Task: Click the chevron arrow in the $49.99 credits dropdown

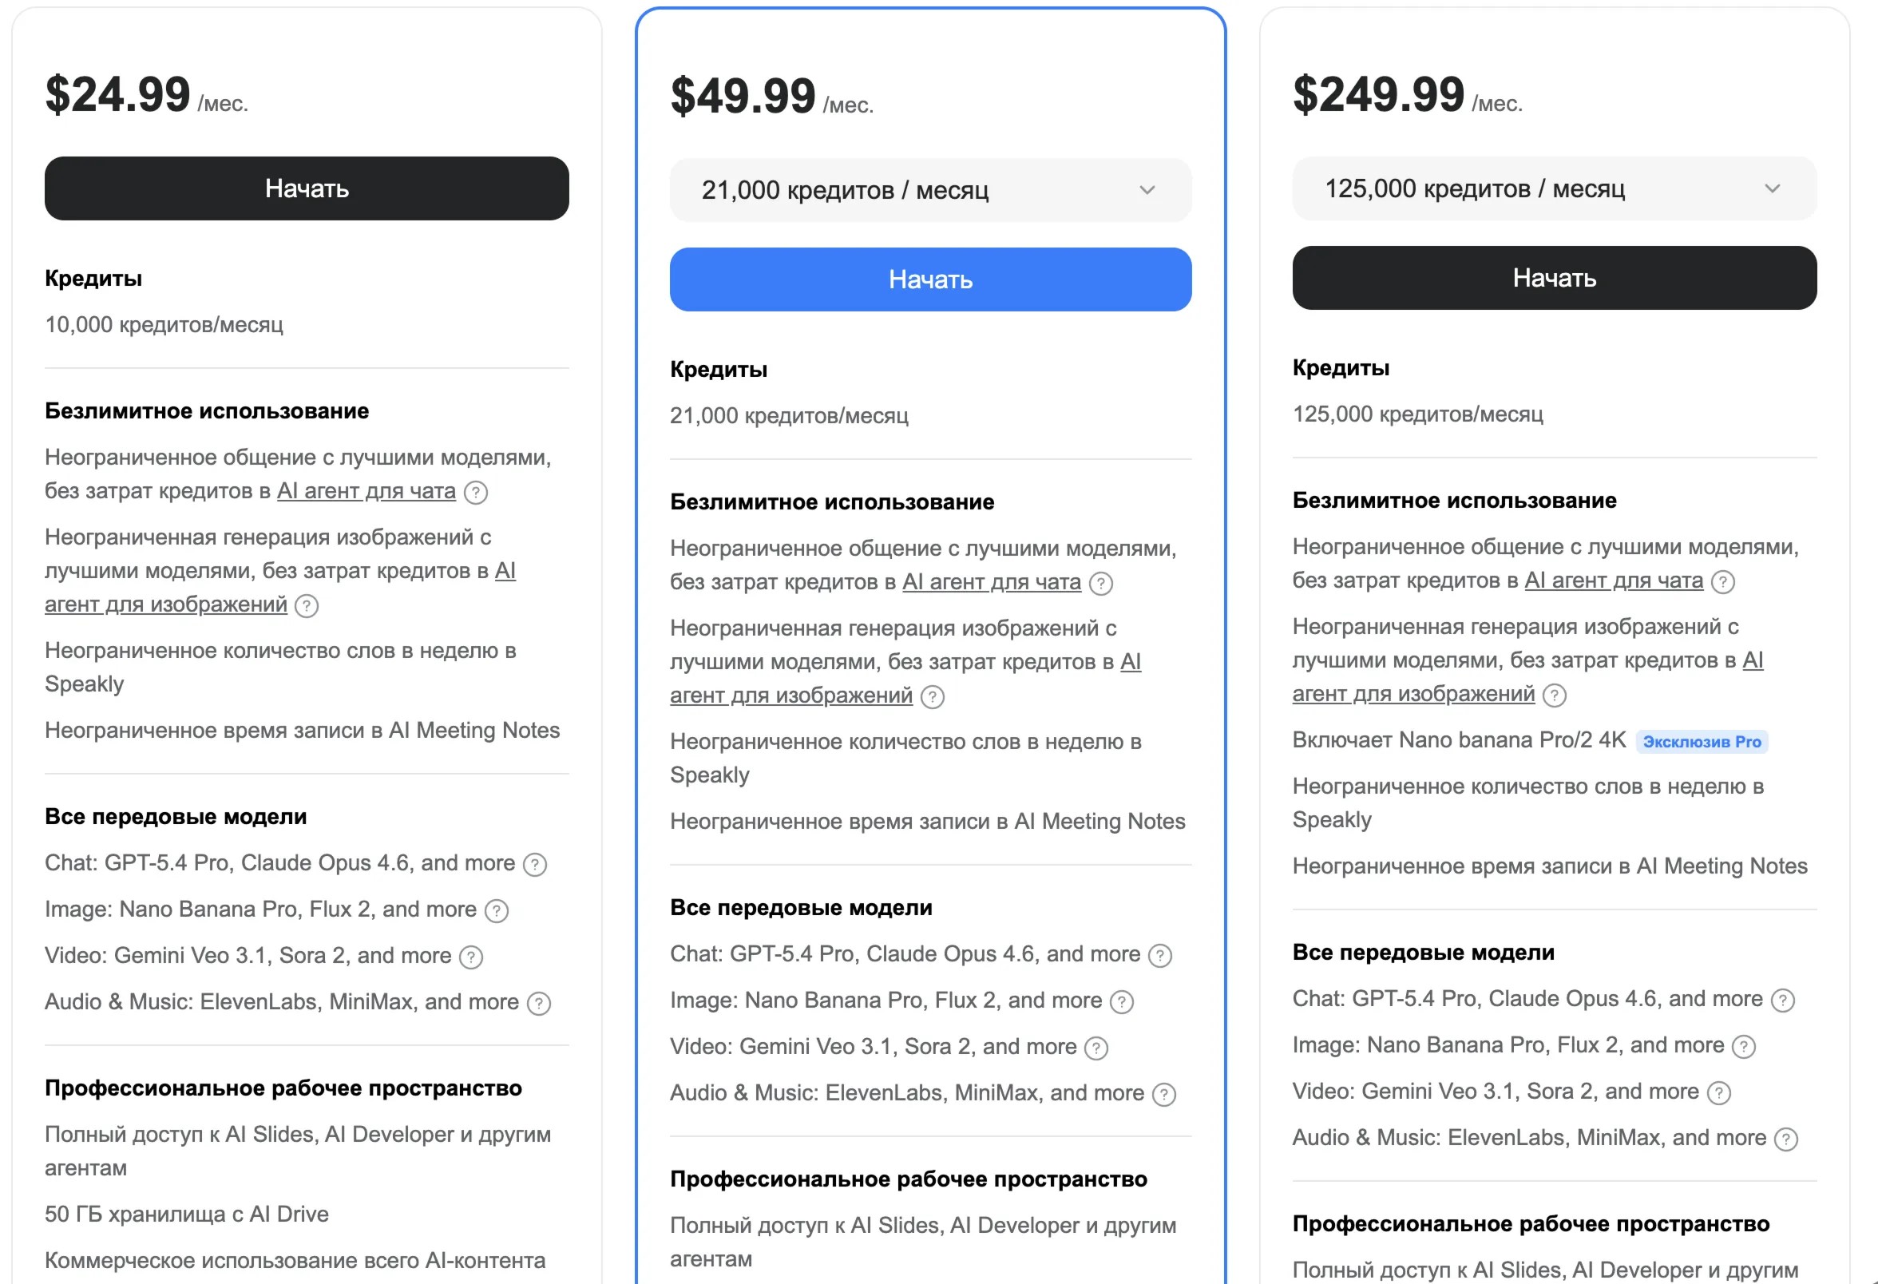Action: click(1147, 191)
